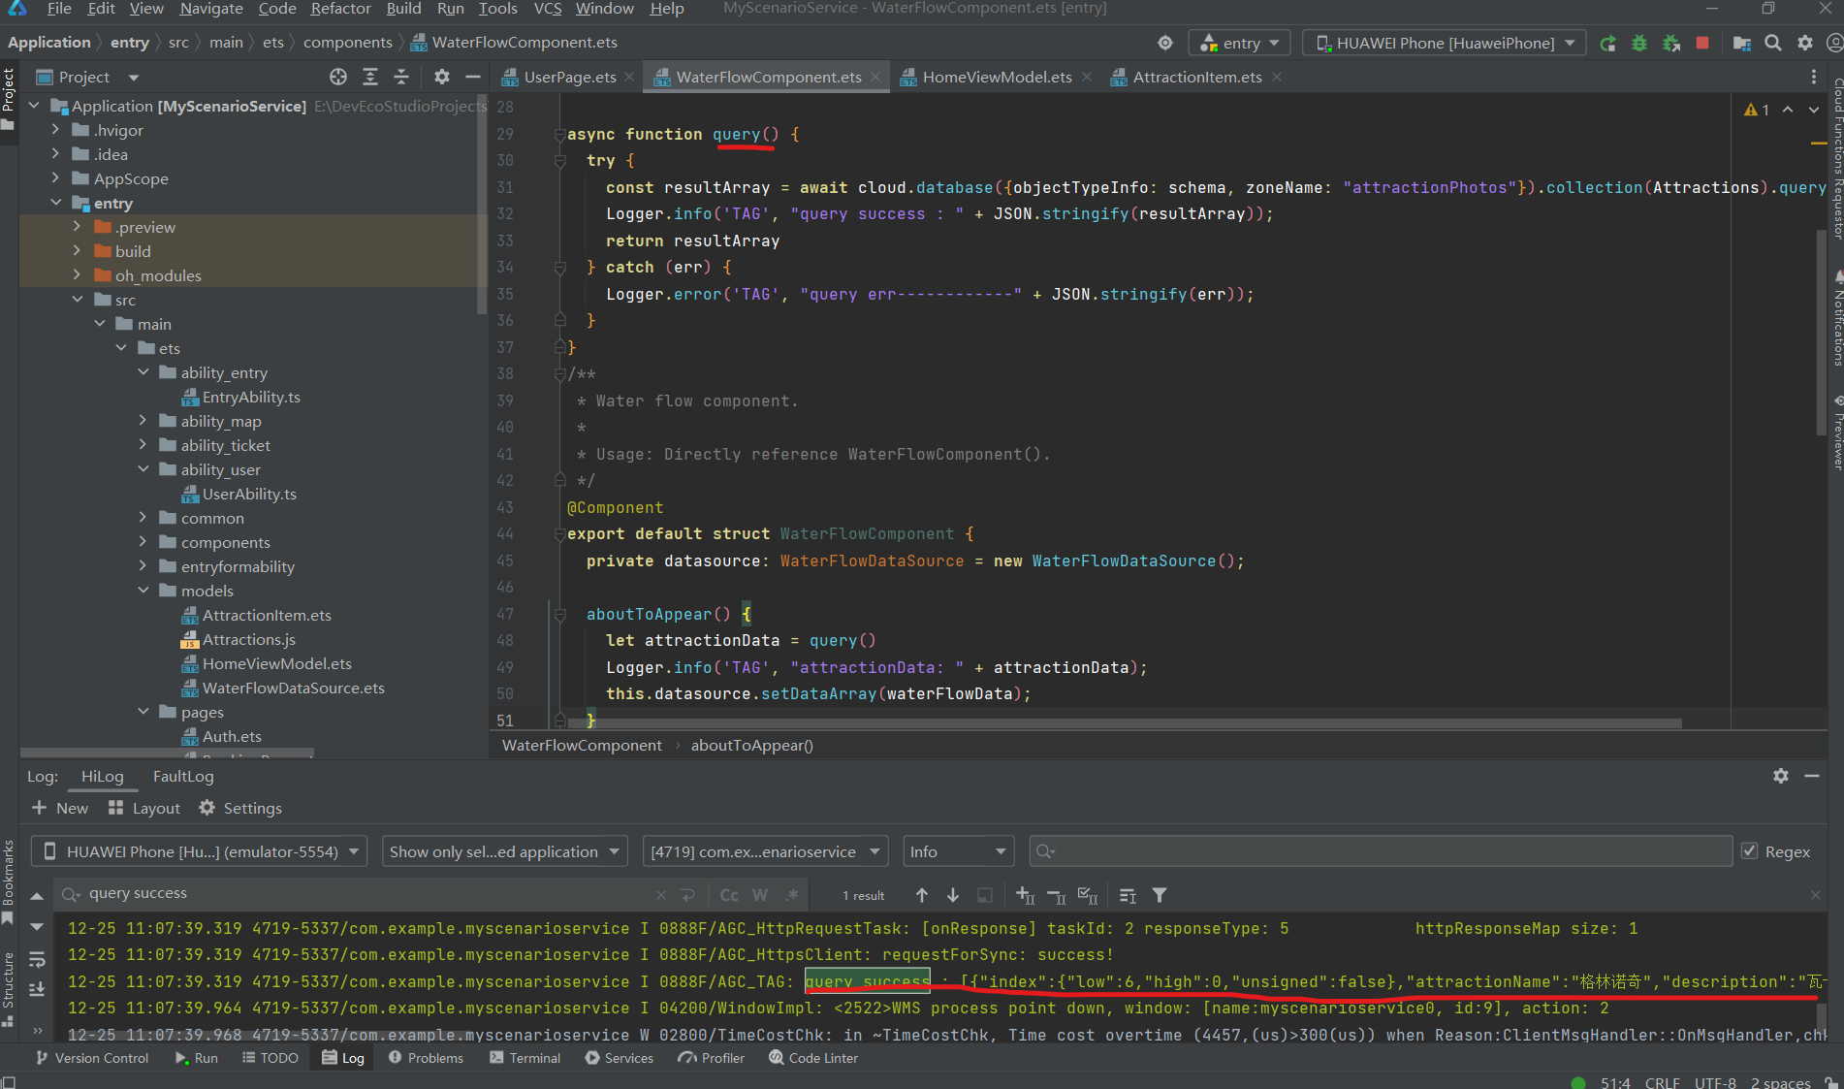
Task: Open Search Everywhere magnifier icon
Action: pos(1773,43)
